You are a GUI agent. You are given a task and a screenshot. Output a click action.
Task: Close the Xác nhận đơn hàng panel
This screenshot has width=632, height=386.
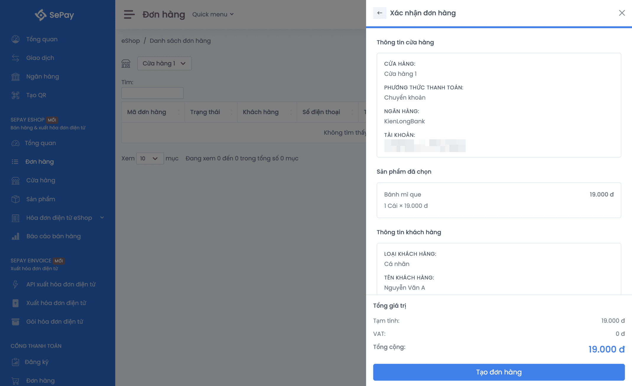pos(622,13)
